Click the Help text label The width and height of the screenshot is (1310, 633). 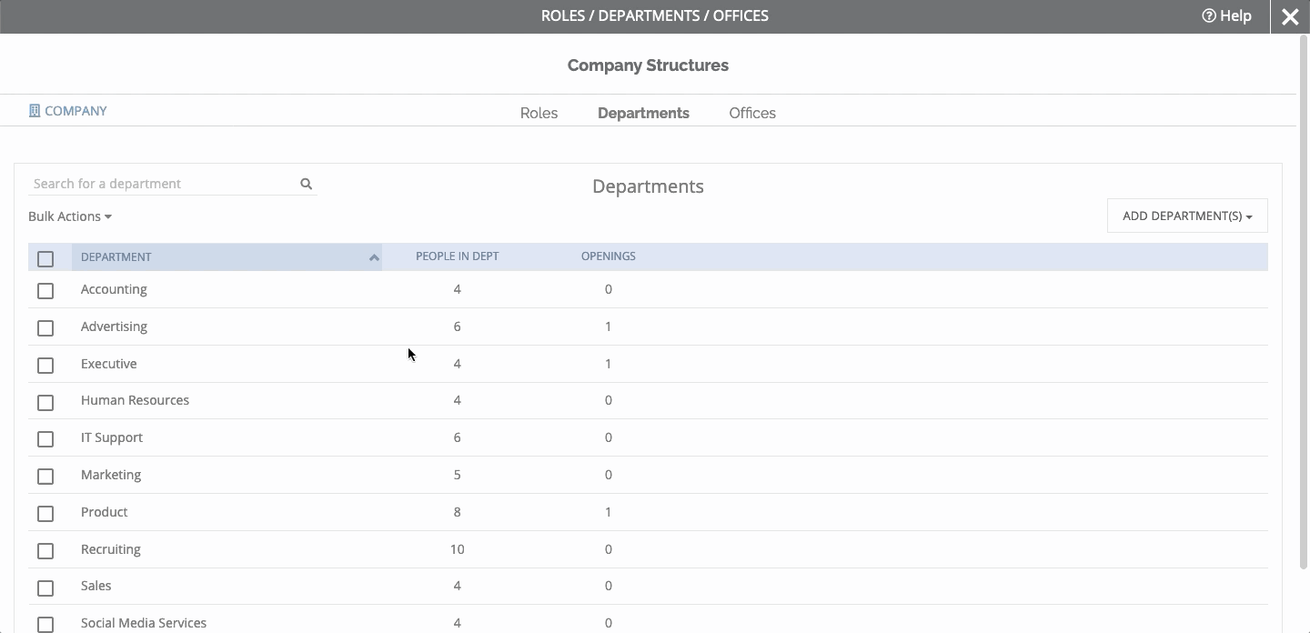1235,15
